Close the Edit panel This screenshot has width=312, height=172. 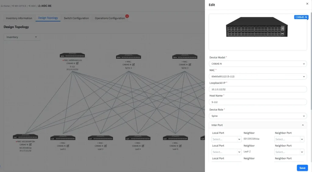307,4
